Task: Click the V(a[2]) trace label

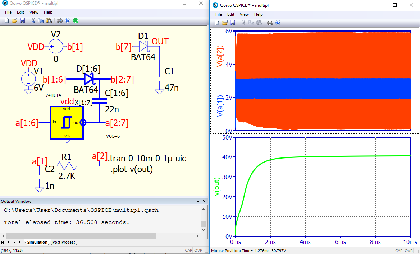Action: (220, 56)
